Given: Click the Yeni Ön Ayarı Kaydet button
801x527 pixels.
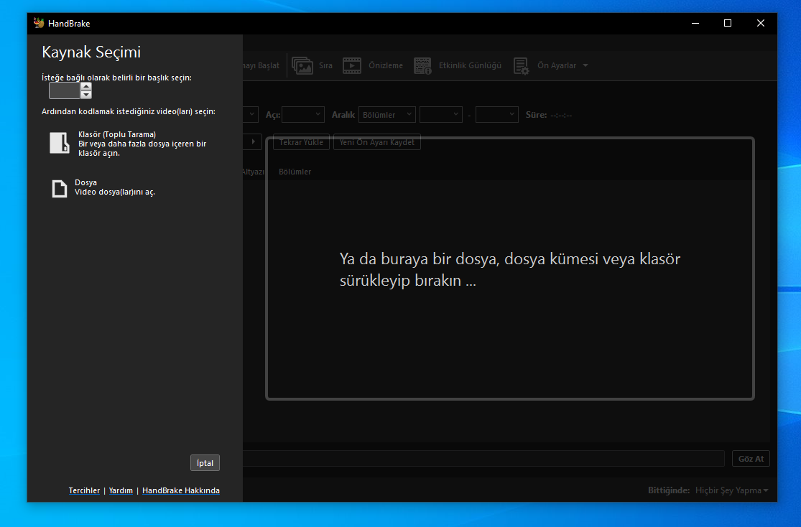Looking at the screenshot, I should 377,142.
